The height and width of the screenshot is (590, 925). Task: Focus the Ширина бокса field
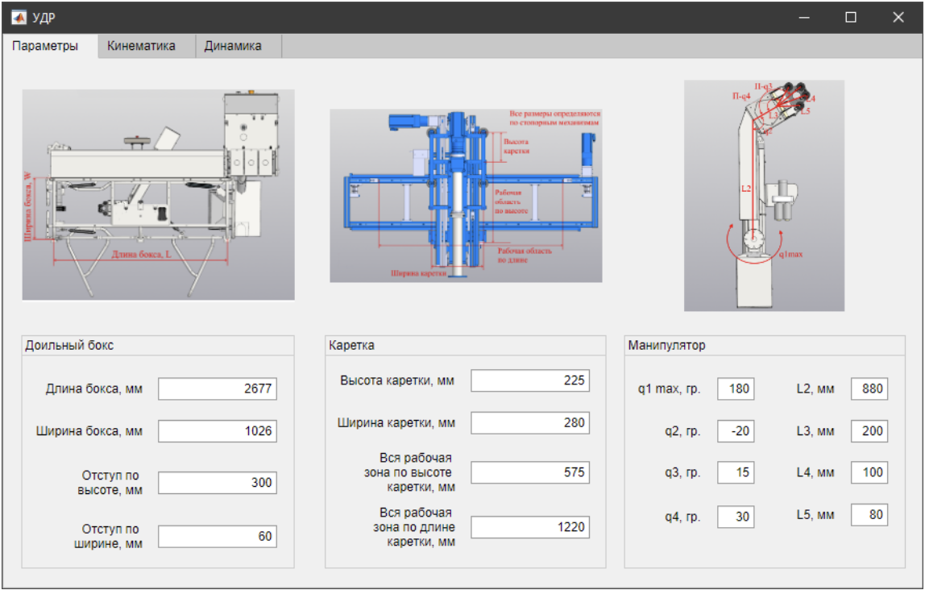tap(217, 431)
